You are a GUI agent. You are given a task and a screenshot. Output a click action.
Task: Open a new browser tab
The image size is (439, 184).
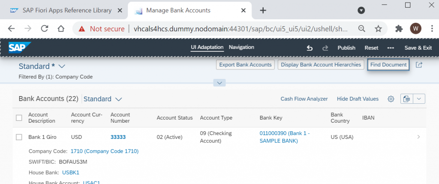click(x=263, y=11)
